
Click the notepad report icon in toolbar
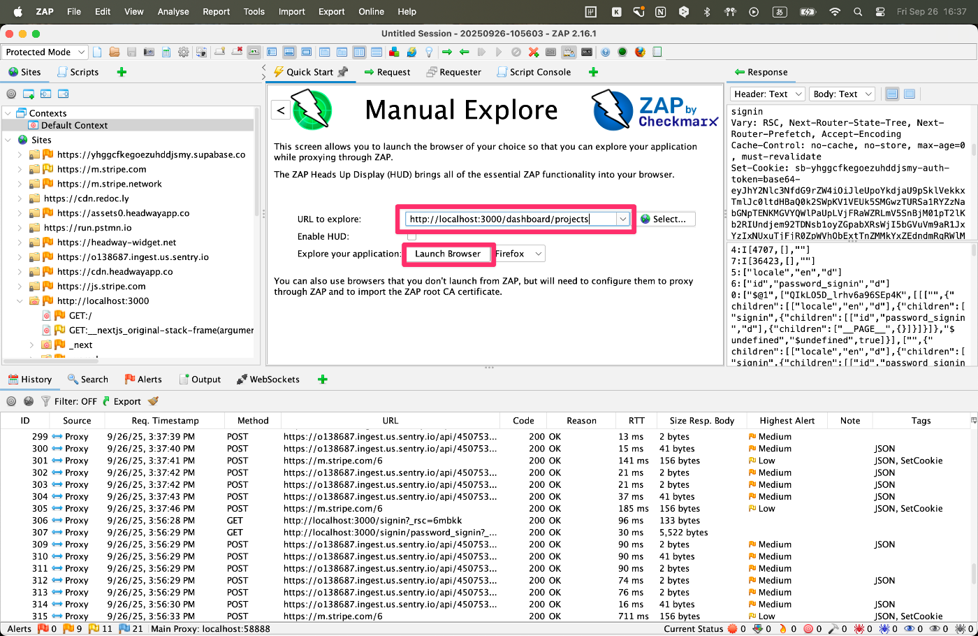[657, 52]
